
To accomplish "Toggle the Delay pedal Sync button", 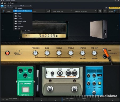I will point(99,83).
